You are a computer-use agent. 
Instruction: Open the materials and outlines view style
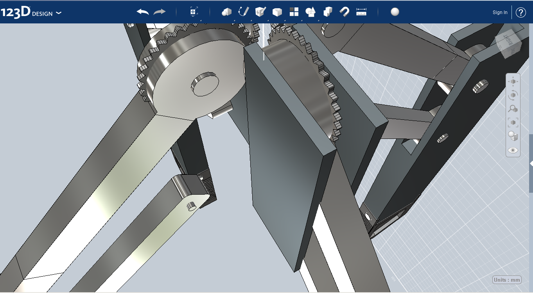click(x=513, y=136)
